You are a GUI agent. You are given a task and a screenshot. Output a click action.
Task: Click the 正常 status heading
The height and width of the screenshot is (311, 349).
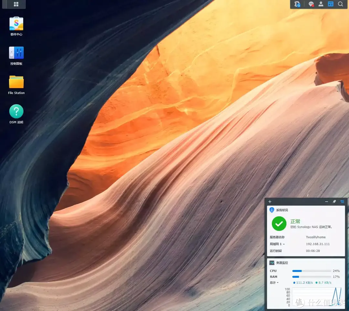click(295, 221)
